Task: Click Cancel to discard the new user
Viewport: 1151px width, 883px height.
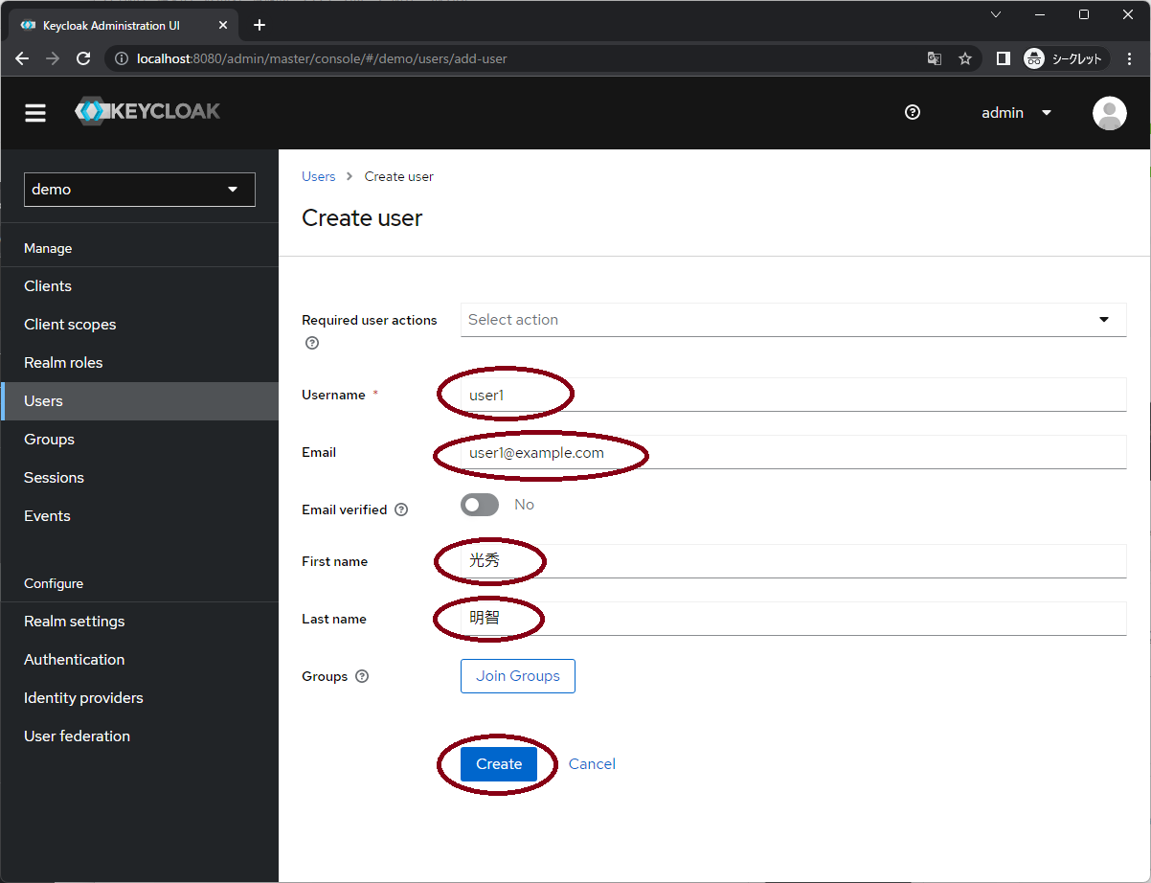Action: click(x=591, y=763)
